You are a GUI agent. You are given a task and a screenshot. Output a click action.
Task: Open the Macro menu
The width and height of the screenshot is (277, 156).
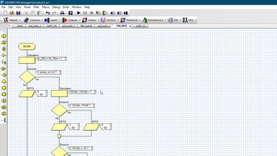(x=45, y=7)
